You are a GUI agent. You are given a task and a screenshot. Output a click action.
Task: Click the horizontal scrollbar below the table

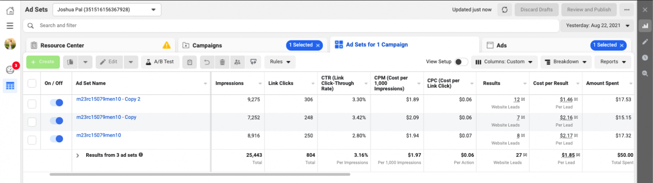[200, 174]
